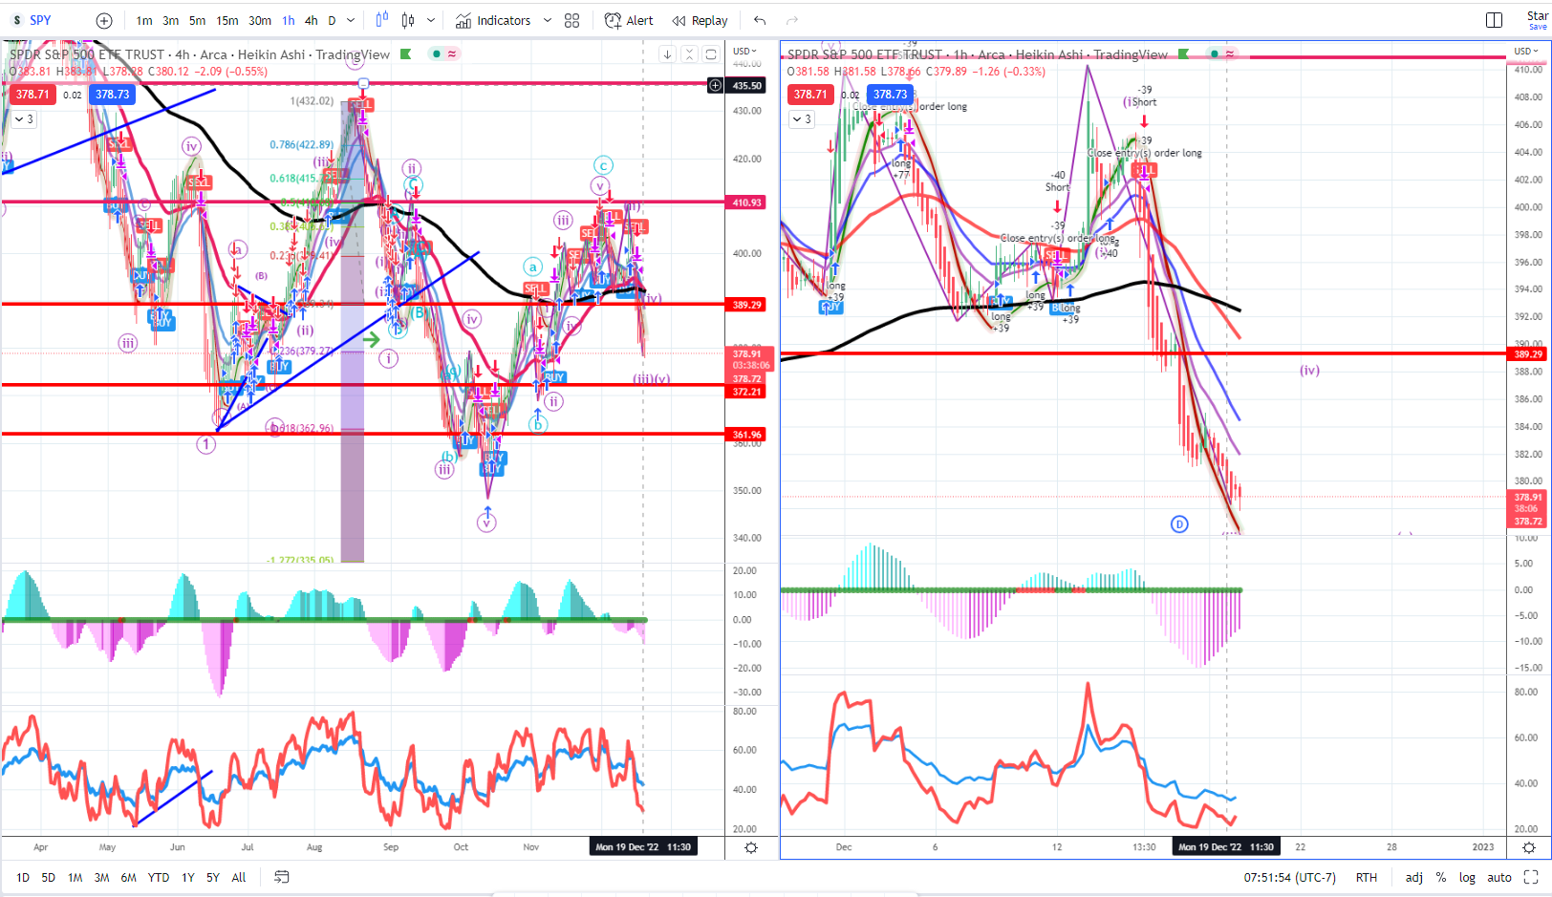Select the 15m timeframe
The height and width of the screenshot is (897, 1552).
tap(227, 20)
